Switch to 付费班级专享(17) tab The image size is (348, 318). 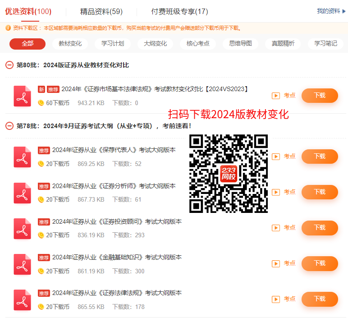pos(179,12)
